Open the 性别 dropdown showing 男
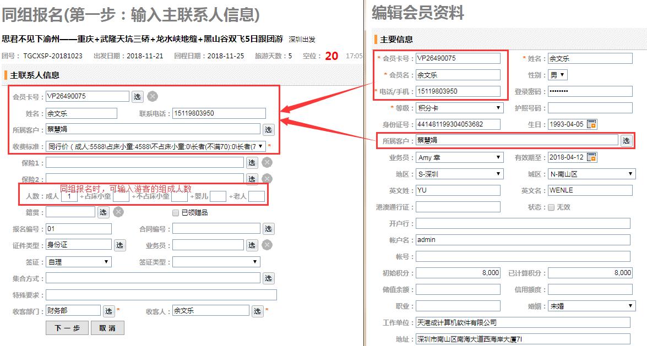This screenshot has height=346, width=647. pyautogui.click(x=557, y=75)
